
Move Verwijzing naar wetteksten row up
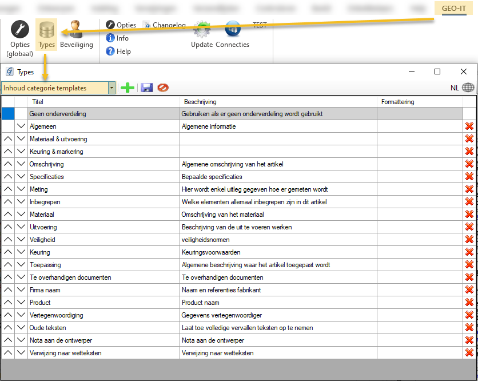coord(8,353)
